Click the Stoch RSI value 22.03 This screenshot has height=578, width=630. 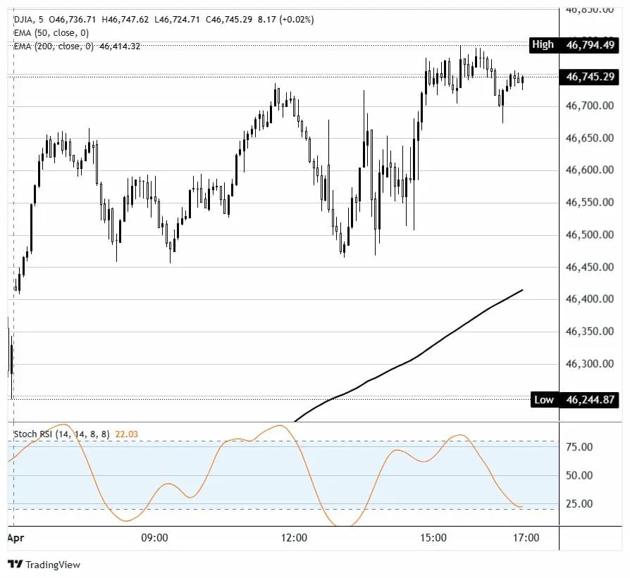(x=127, y=434)
